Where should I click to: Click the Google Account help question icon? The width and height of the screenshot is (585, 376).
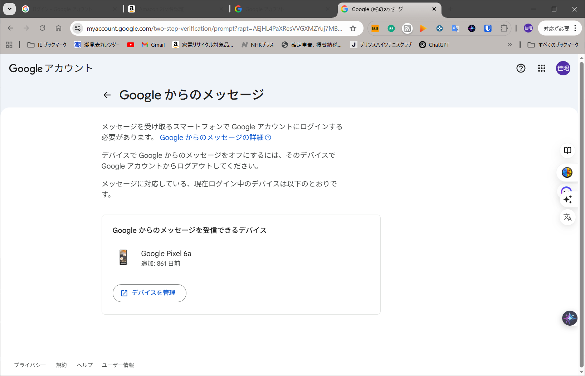[x=521, y=68]
